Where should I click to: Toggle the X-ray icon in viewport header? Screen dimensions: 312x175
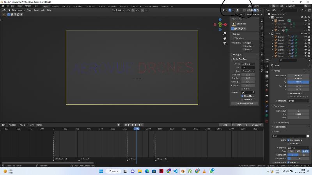coord(245,10)
